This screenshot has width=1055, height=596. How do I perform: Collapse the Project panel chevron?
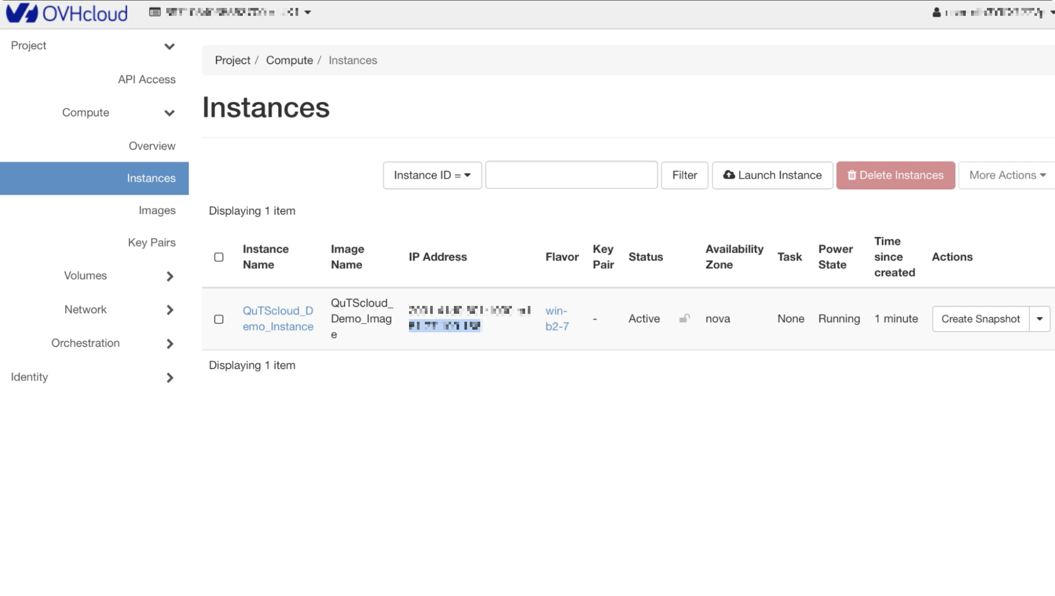click(169, 46)
